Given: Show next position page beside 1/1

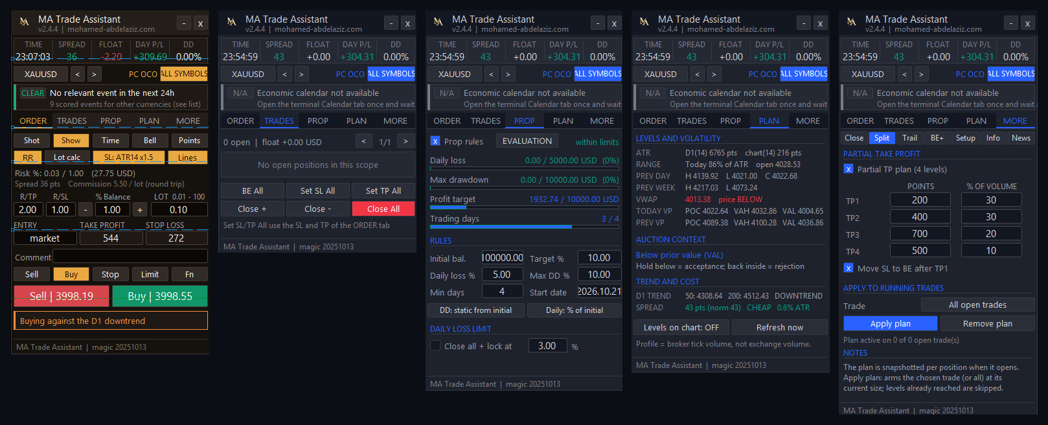Looking at the screenshot, I should [x=406, y=141].
